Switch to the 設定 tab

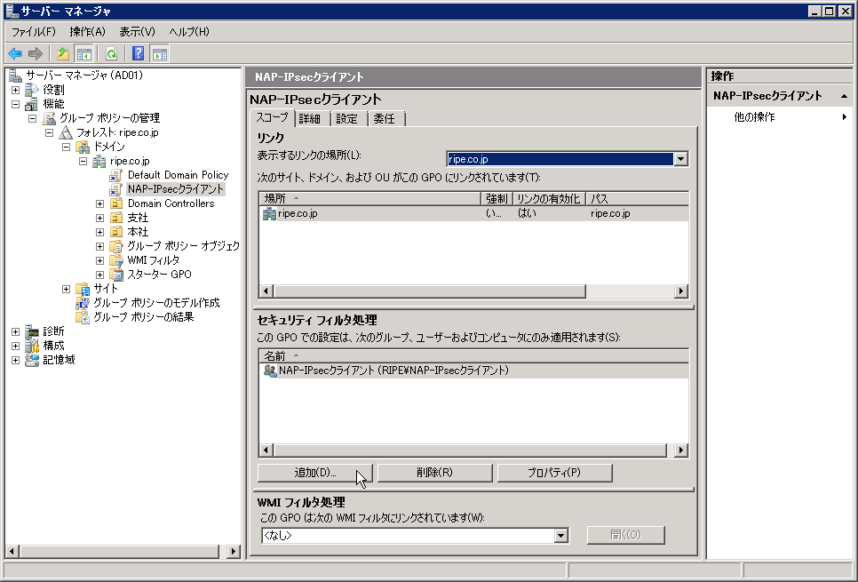point(349,119)
